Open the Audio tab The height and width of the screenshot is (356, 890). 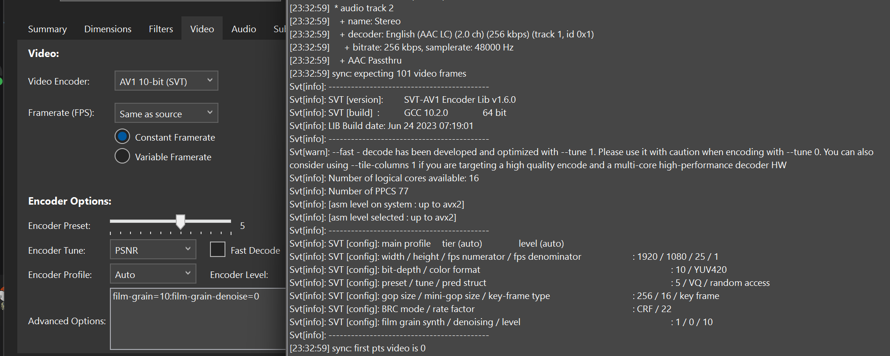tap(243, 28)
